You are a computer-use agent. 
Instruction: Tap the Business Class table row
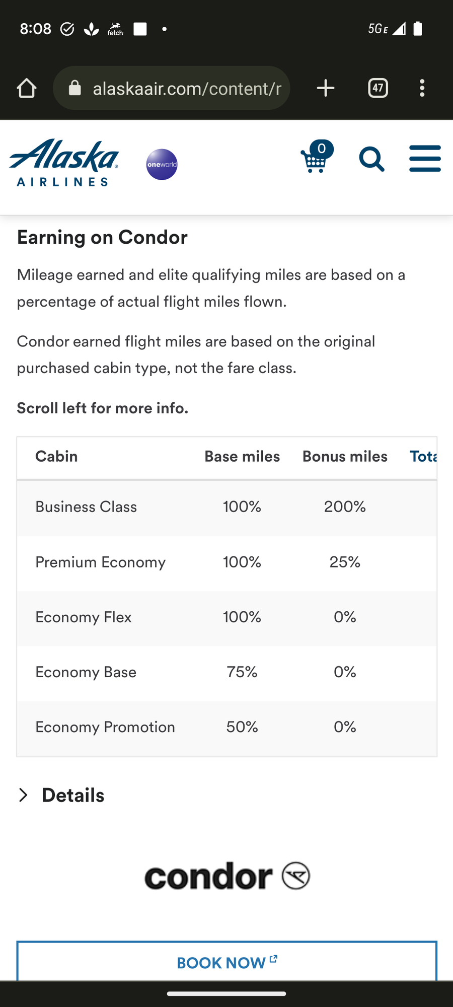click(226, 508)
